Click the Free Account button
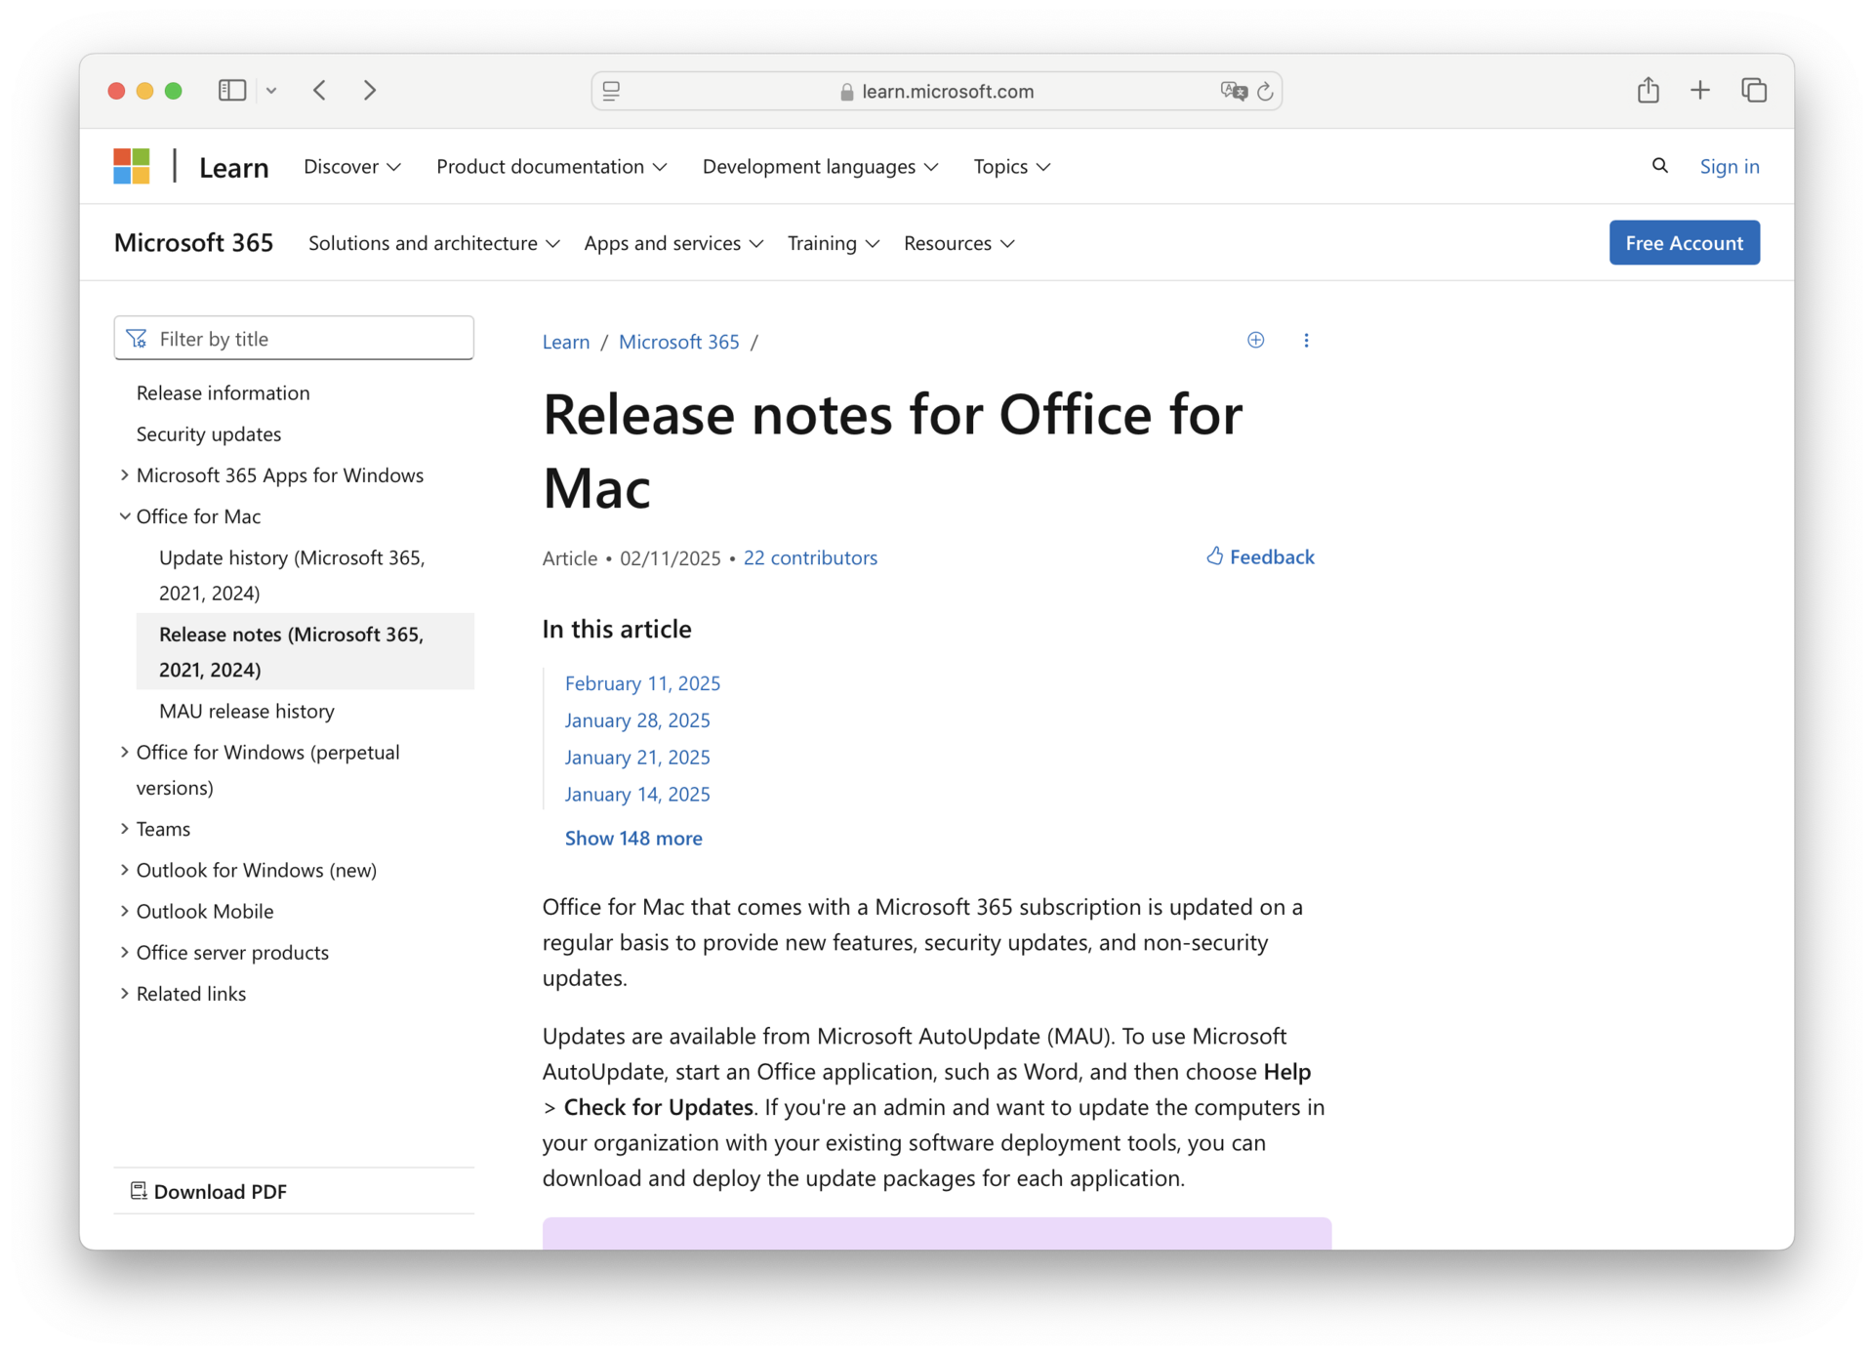Viewport: 1874px width, 1355px height. 1684,242
